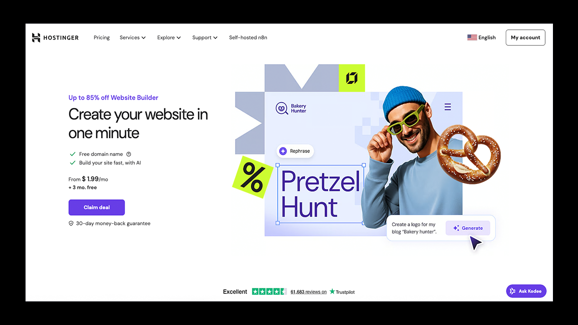Click the Bakery Hunter logo icon
Image resolution: width=578 pixels, height=325 pixels.
pos(282,108)
